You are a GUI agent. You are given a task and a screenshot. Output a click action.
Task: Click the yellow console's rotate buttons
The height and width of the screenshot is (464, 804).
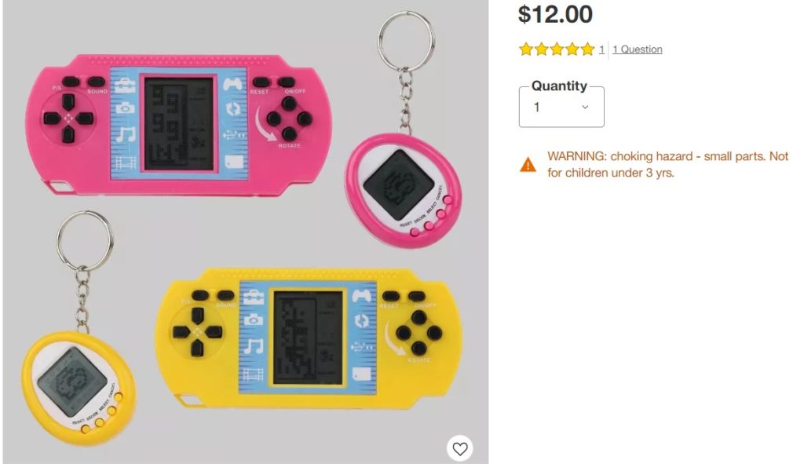pos(419,333)
